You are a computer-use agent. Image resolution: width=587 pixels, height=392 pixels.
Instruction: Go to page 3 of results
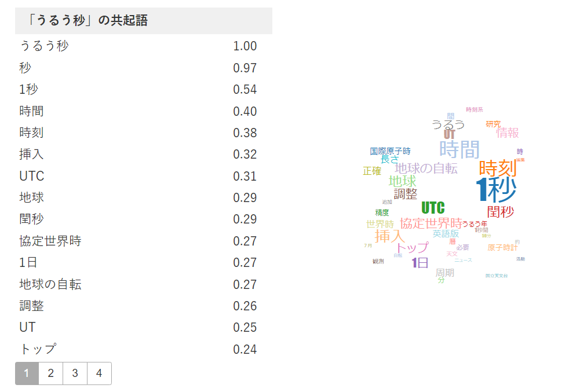tap(75, 373)
